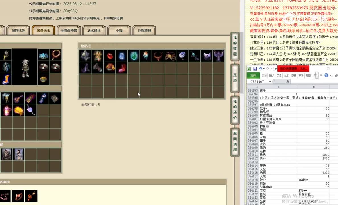Screen dimensions: 338x205
Task: Click the red boots item icon
Action: tap(122, 67)
